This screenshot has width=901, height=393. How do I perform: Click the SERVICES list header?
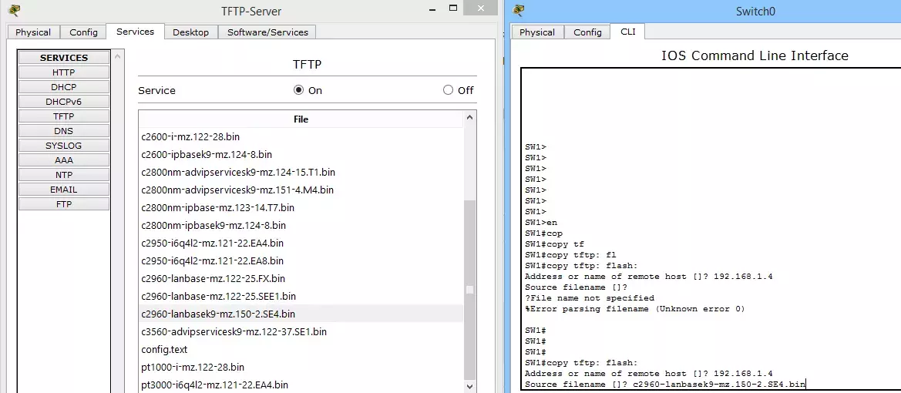[x=64, y=58]
